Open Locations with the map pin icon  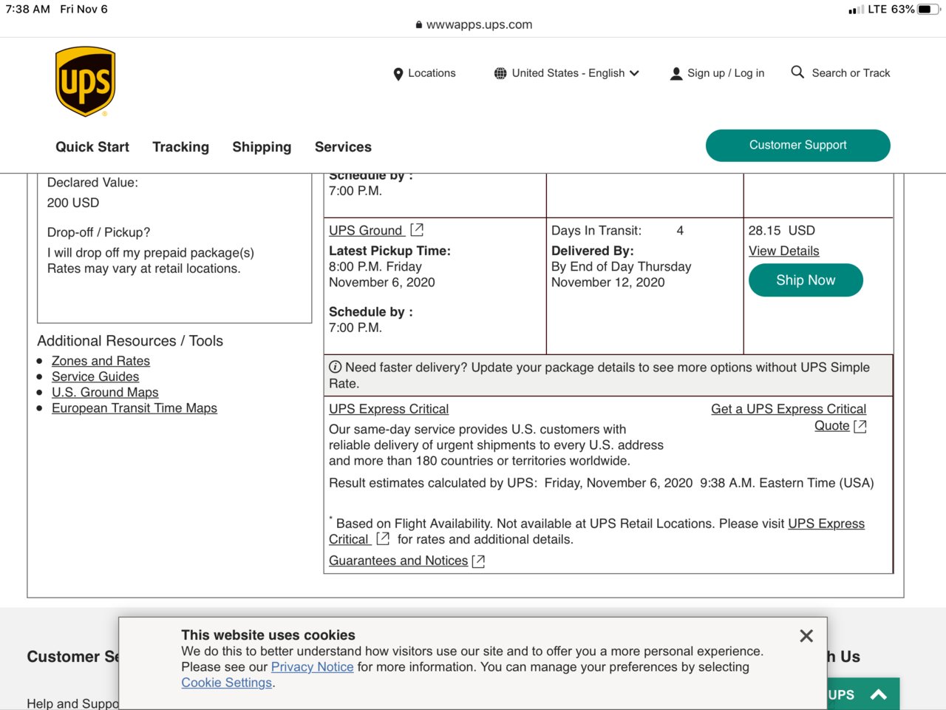398,74
